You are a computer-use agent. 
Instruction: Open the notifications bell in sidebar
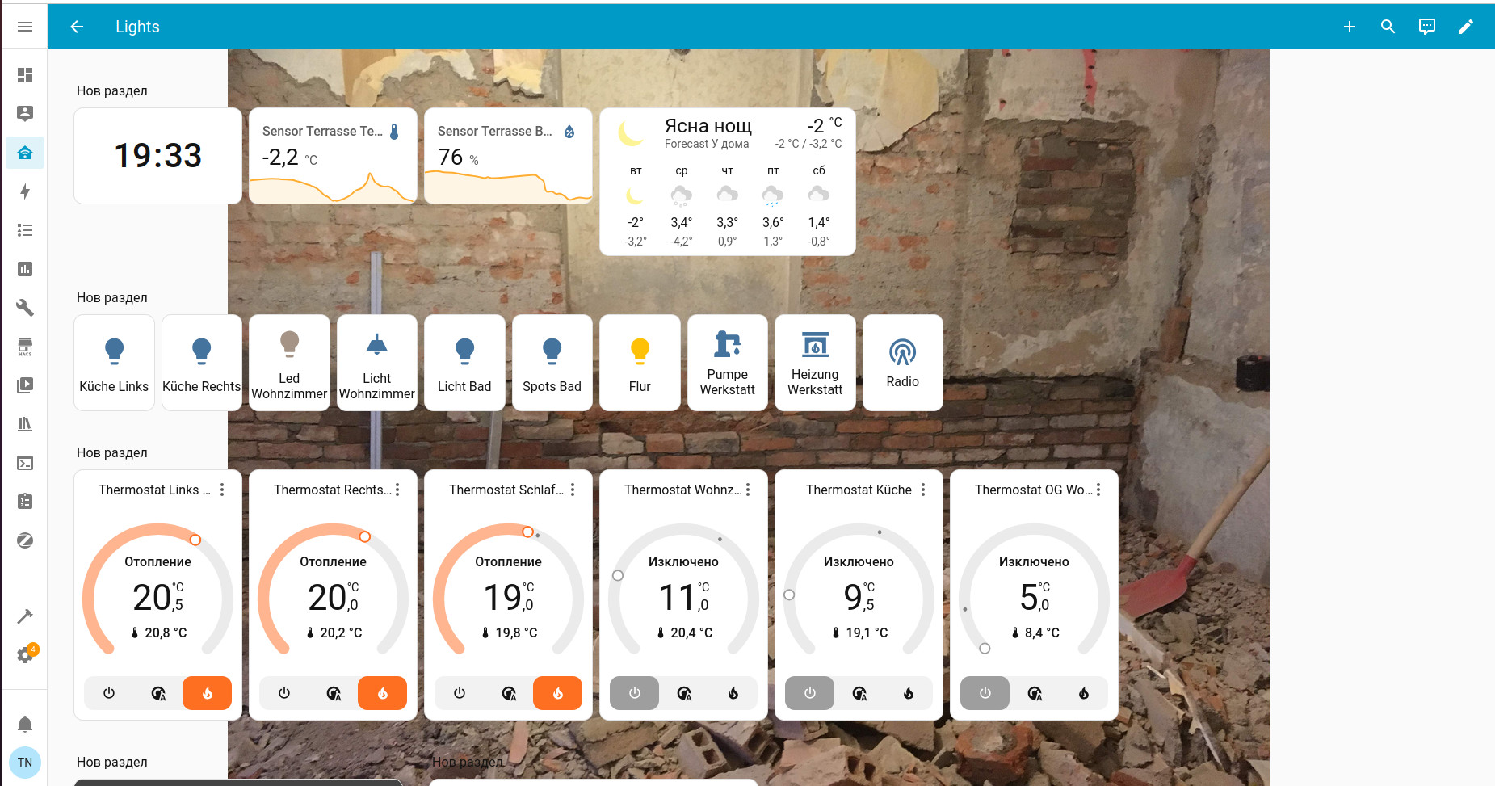click(x=25, y=724)
